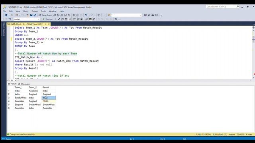
Task: Open the Find combo box dropdown
Action: [141, 15]
